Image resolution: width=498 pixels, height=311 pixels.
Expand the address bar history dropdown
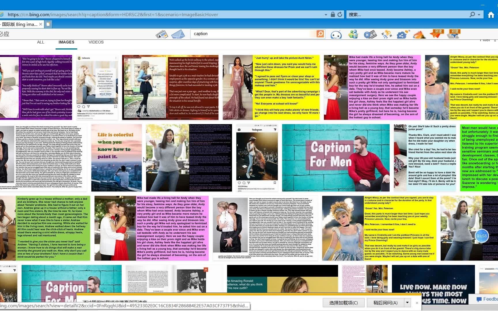point(326,15)
